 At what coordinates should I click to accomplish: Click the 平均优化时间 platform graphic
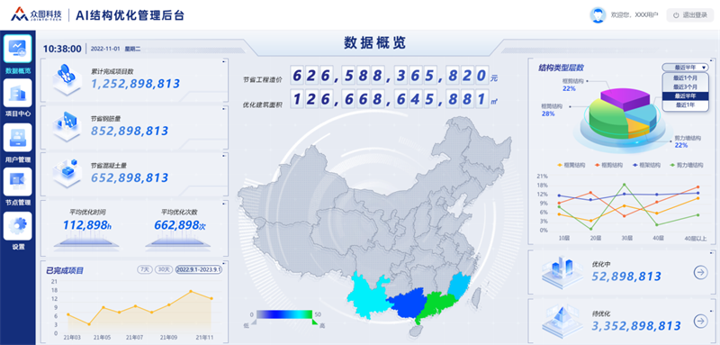click(x=87, y=241)
